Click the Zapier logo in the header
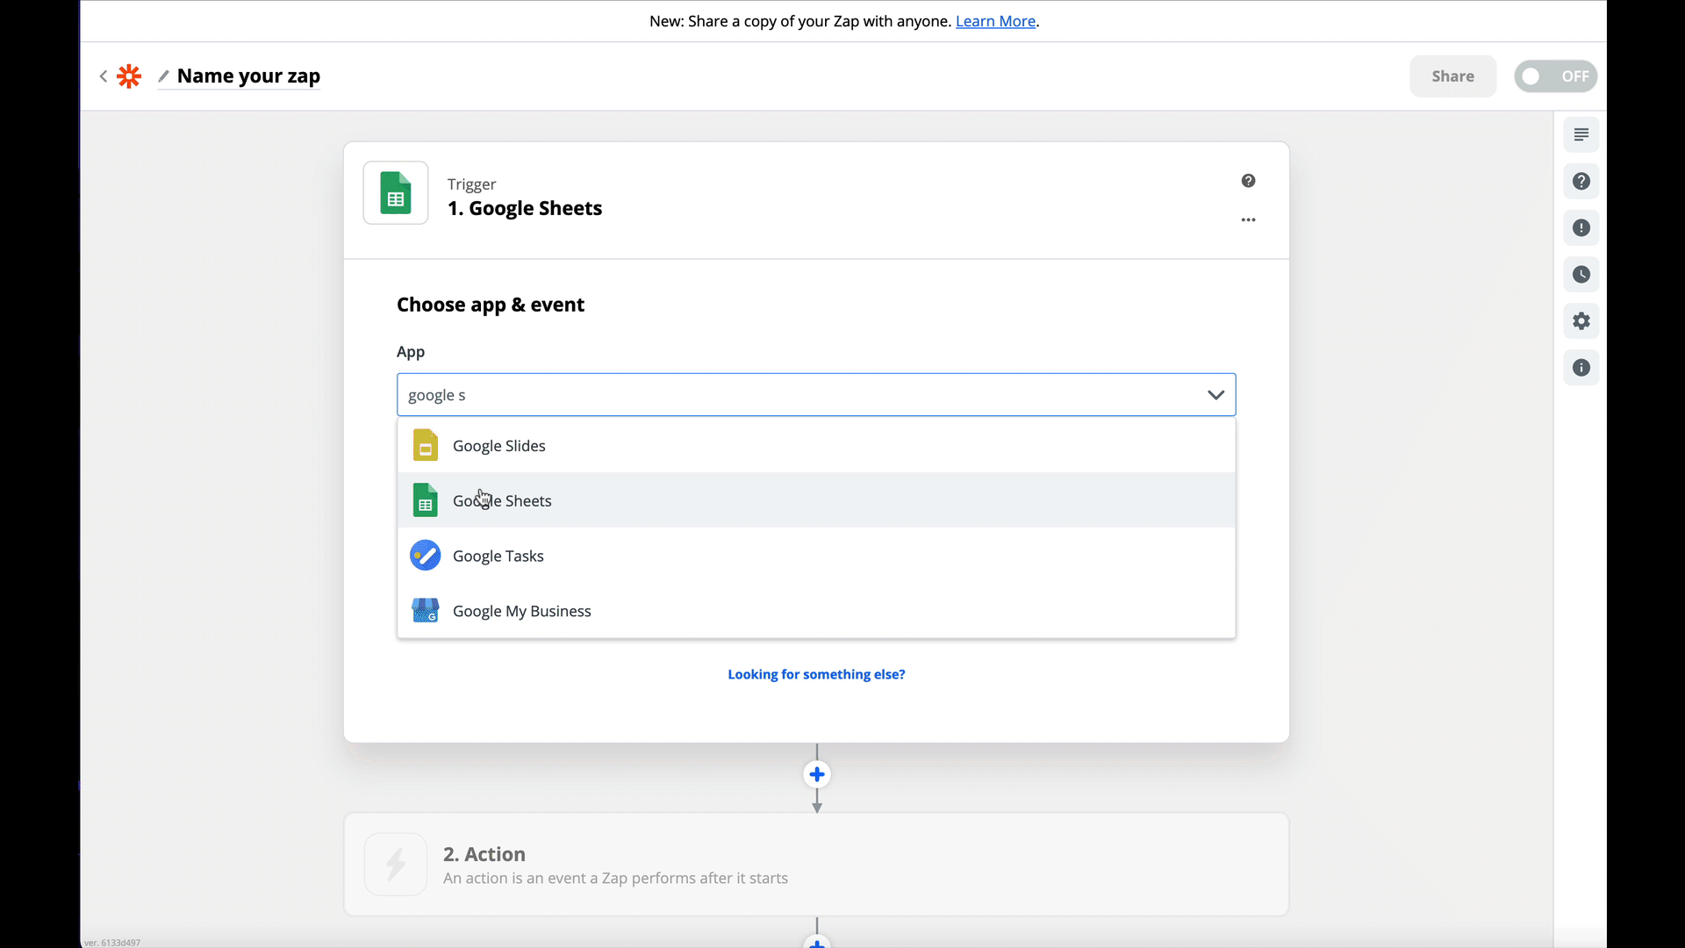Screen dimensions: 1685x948 [129, 76]
